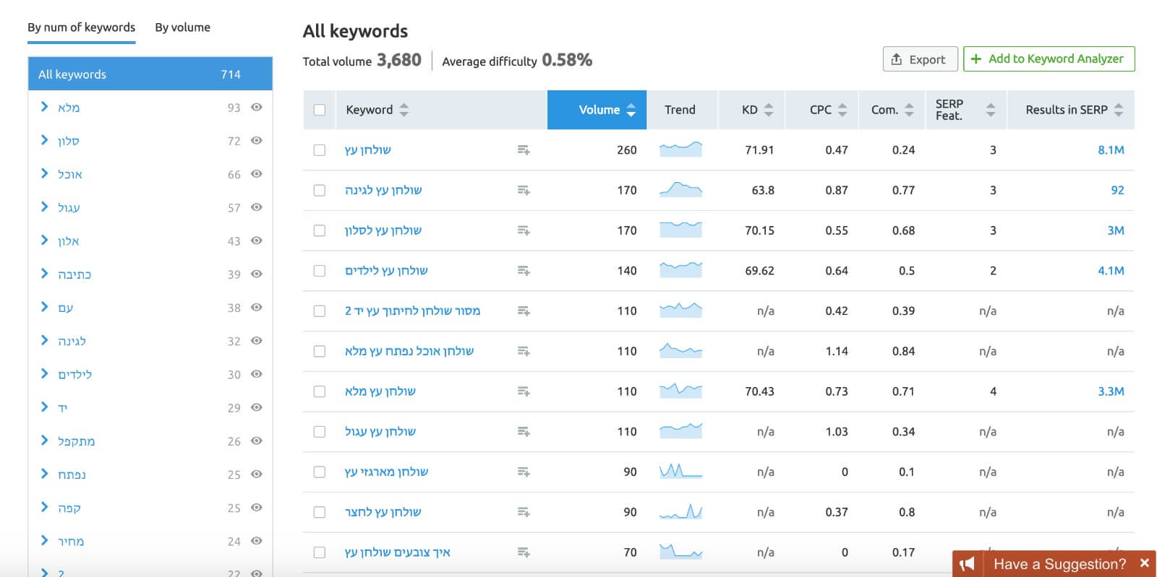This screenshot has width=1157, height=577.
Task: Hide the keyword group showing 66 keywords
Action: click(x=256, y=174)
